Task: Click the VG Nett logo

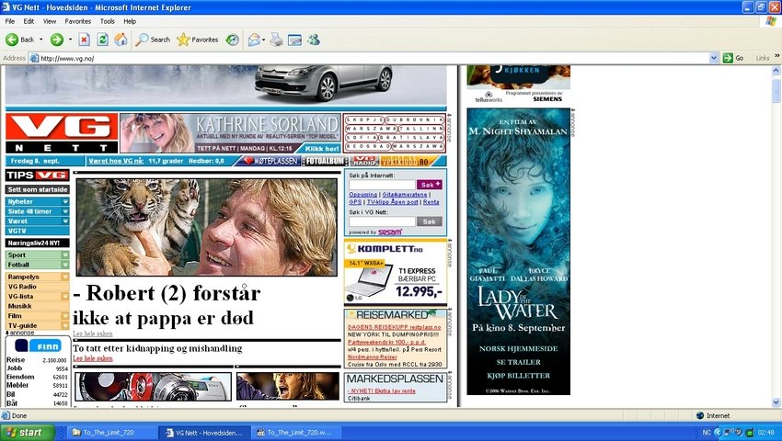Action: [x=62, y=133]
